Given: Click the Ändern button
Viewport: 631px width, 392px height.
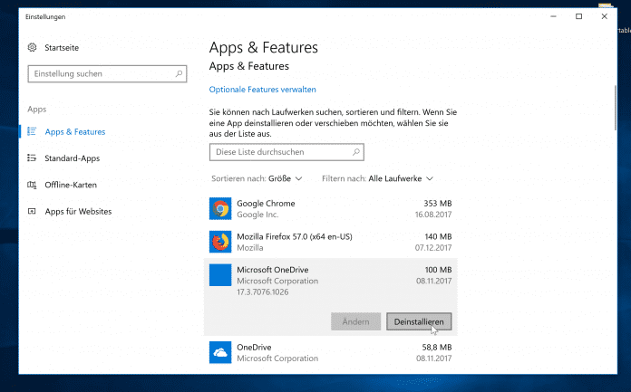Looking at the screenshot, I should coord(356,320).
